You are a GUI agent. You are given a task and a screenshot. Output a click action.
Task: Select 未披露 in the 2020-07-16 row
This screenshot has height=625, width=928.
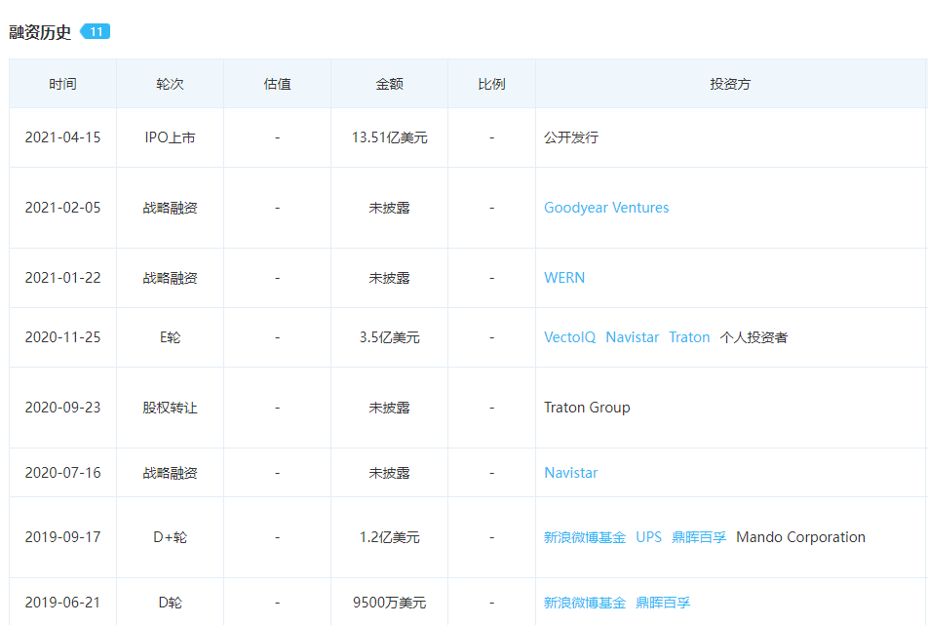coord(390,473)
